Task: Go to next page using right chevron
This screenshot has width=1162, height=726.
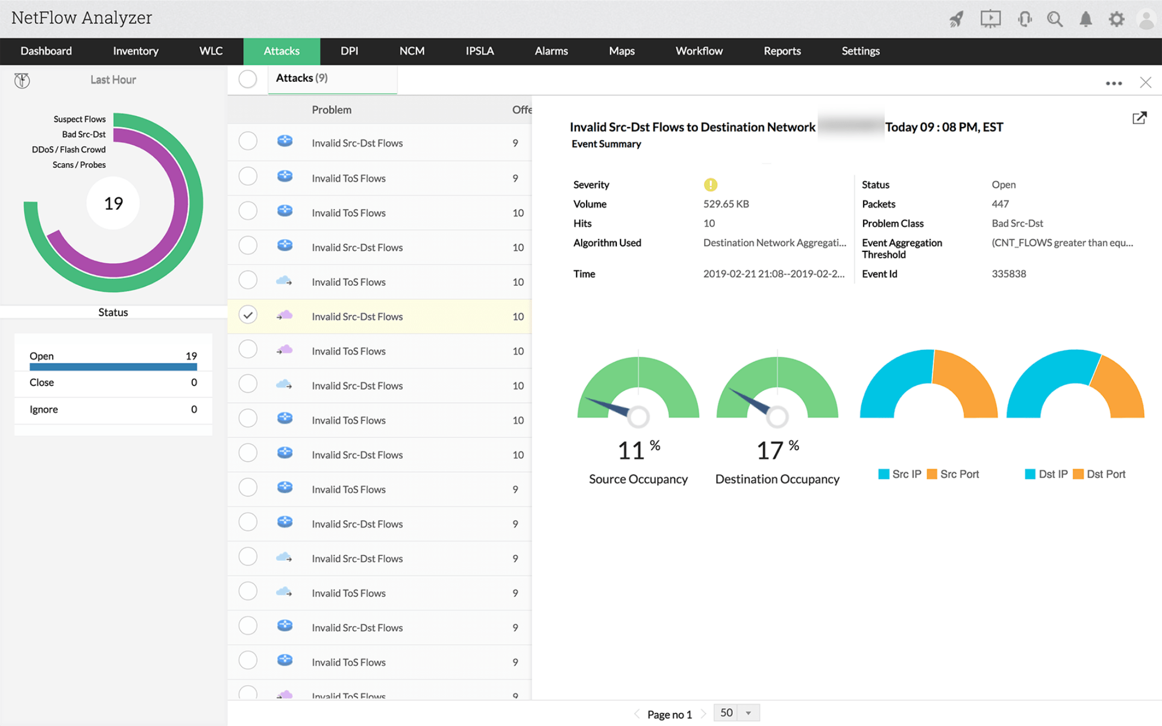Action: click(x=704, y=714)
